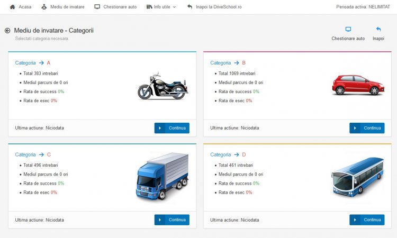Click the Inapoi shortcut label at top right
This screenshot has height=238, width=397.
[x=378, y=39]
